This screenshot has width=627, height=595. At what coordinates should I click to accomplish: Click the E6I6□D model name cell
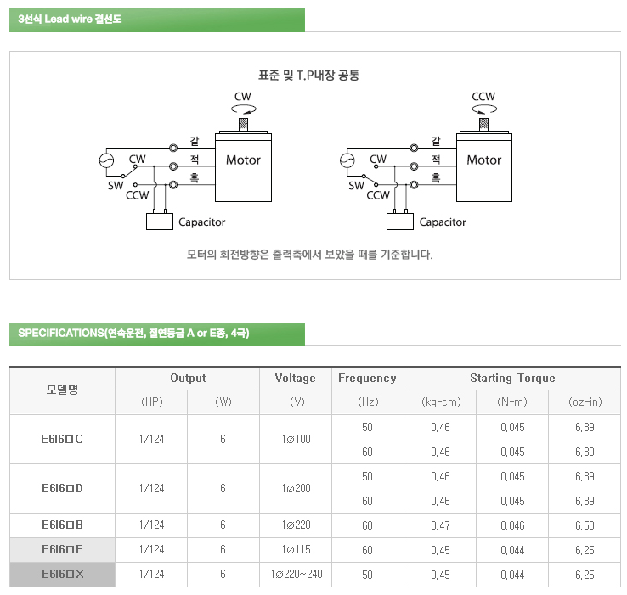62,488
